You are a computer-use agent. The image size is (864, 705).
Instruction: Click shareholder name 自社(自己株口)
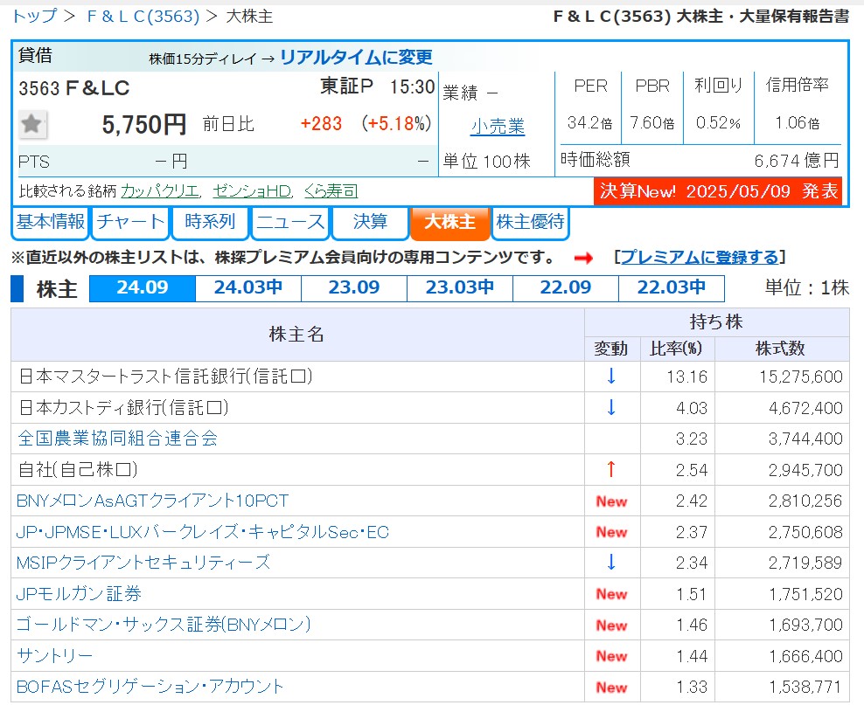click(78, 469)
